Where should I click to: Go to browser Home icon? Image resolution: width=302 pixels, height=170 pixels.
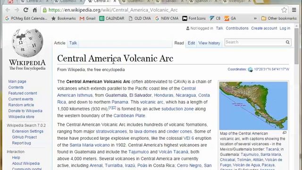click(x=34, y=10)
